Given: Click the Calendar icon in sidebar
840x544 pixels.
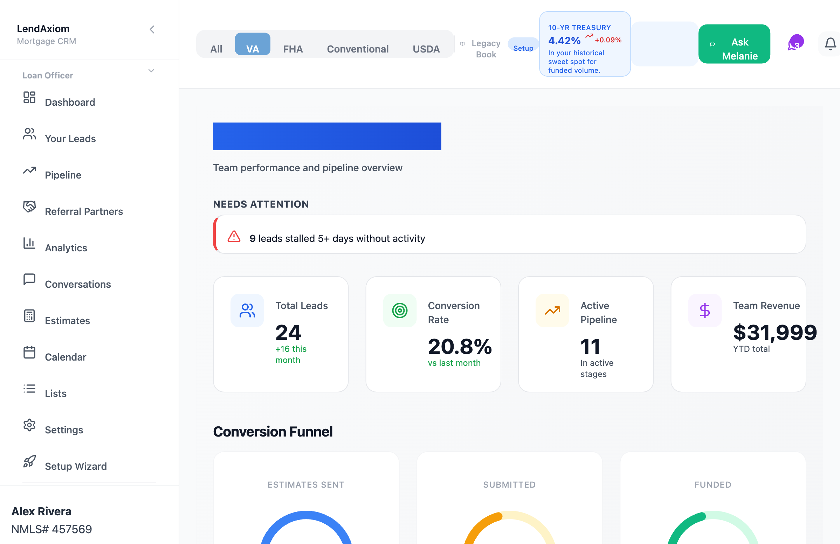Looking at the screenshot, I should pos(29,352).
